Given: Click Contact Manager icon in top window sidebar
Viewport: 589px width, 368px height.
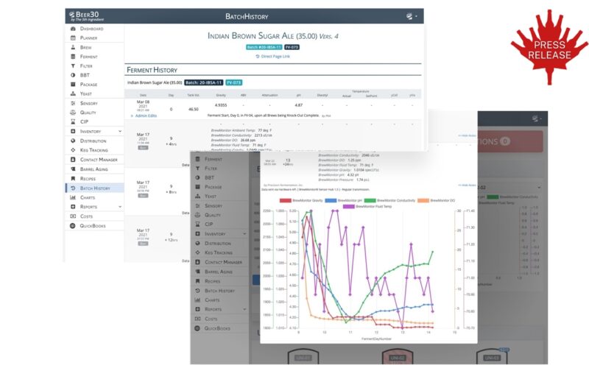Looking at the screenshot, I should (x=73, y=160).
